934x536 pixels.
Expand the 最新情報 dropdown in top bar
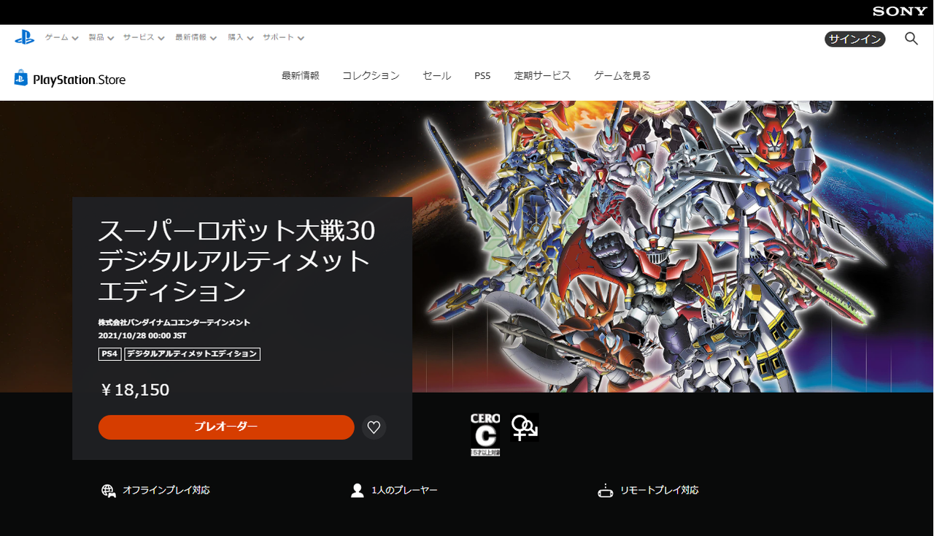[x=196, y=37]
